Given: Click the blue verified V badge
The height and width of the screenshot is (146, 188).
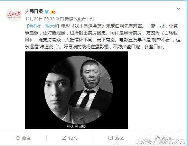Looking at the screenshot, I should [x=47, y=12].
